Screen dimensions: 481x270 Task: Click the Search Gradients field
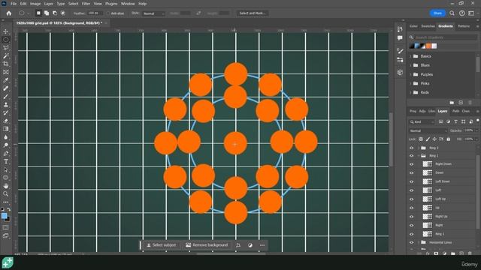tap(446, 37)
